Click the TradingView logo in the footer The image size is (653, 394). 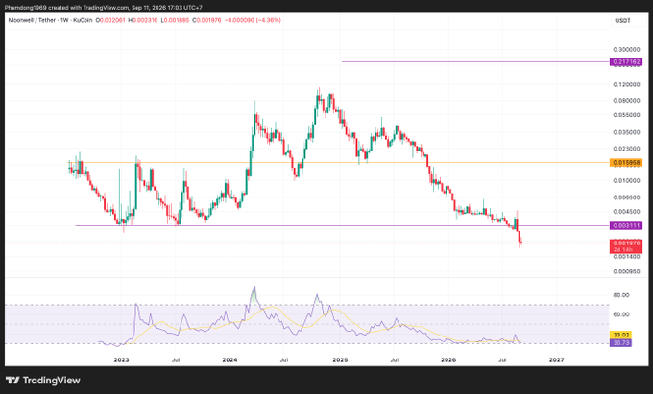pyautogui.click(x=43, y=381)
